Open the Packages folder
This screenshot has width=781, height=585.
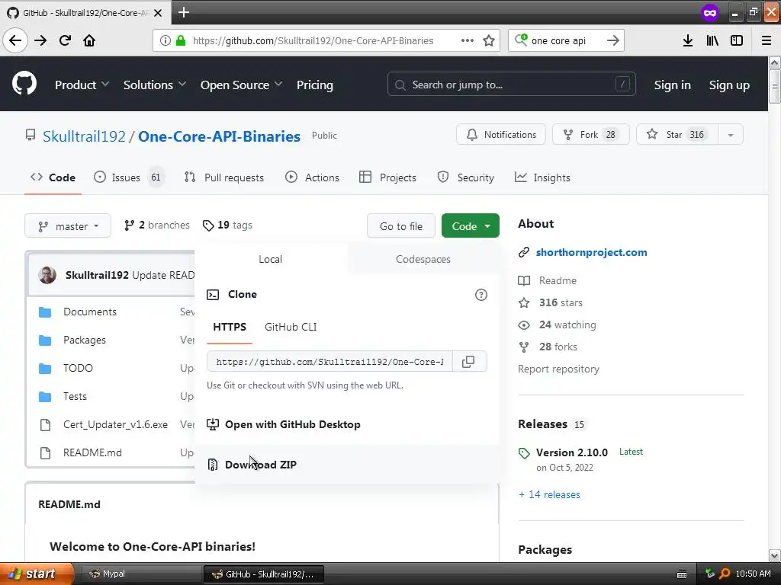pos(84,340)
